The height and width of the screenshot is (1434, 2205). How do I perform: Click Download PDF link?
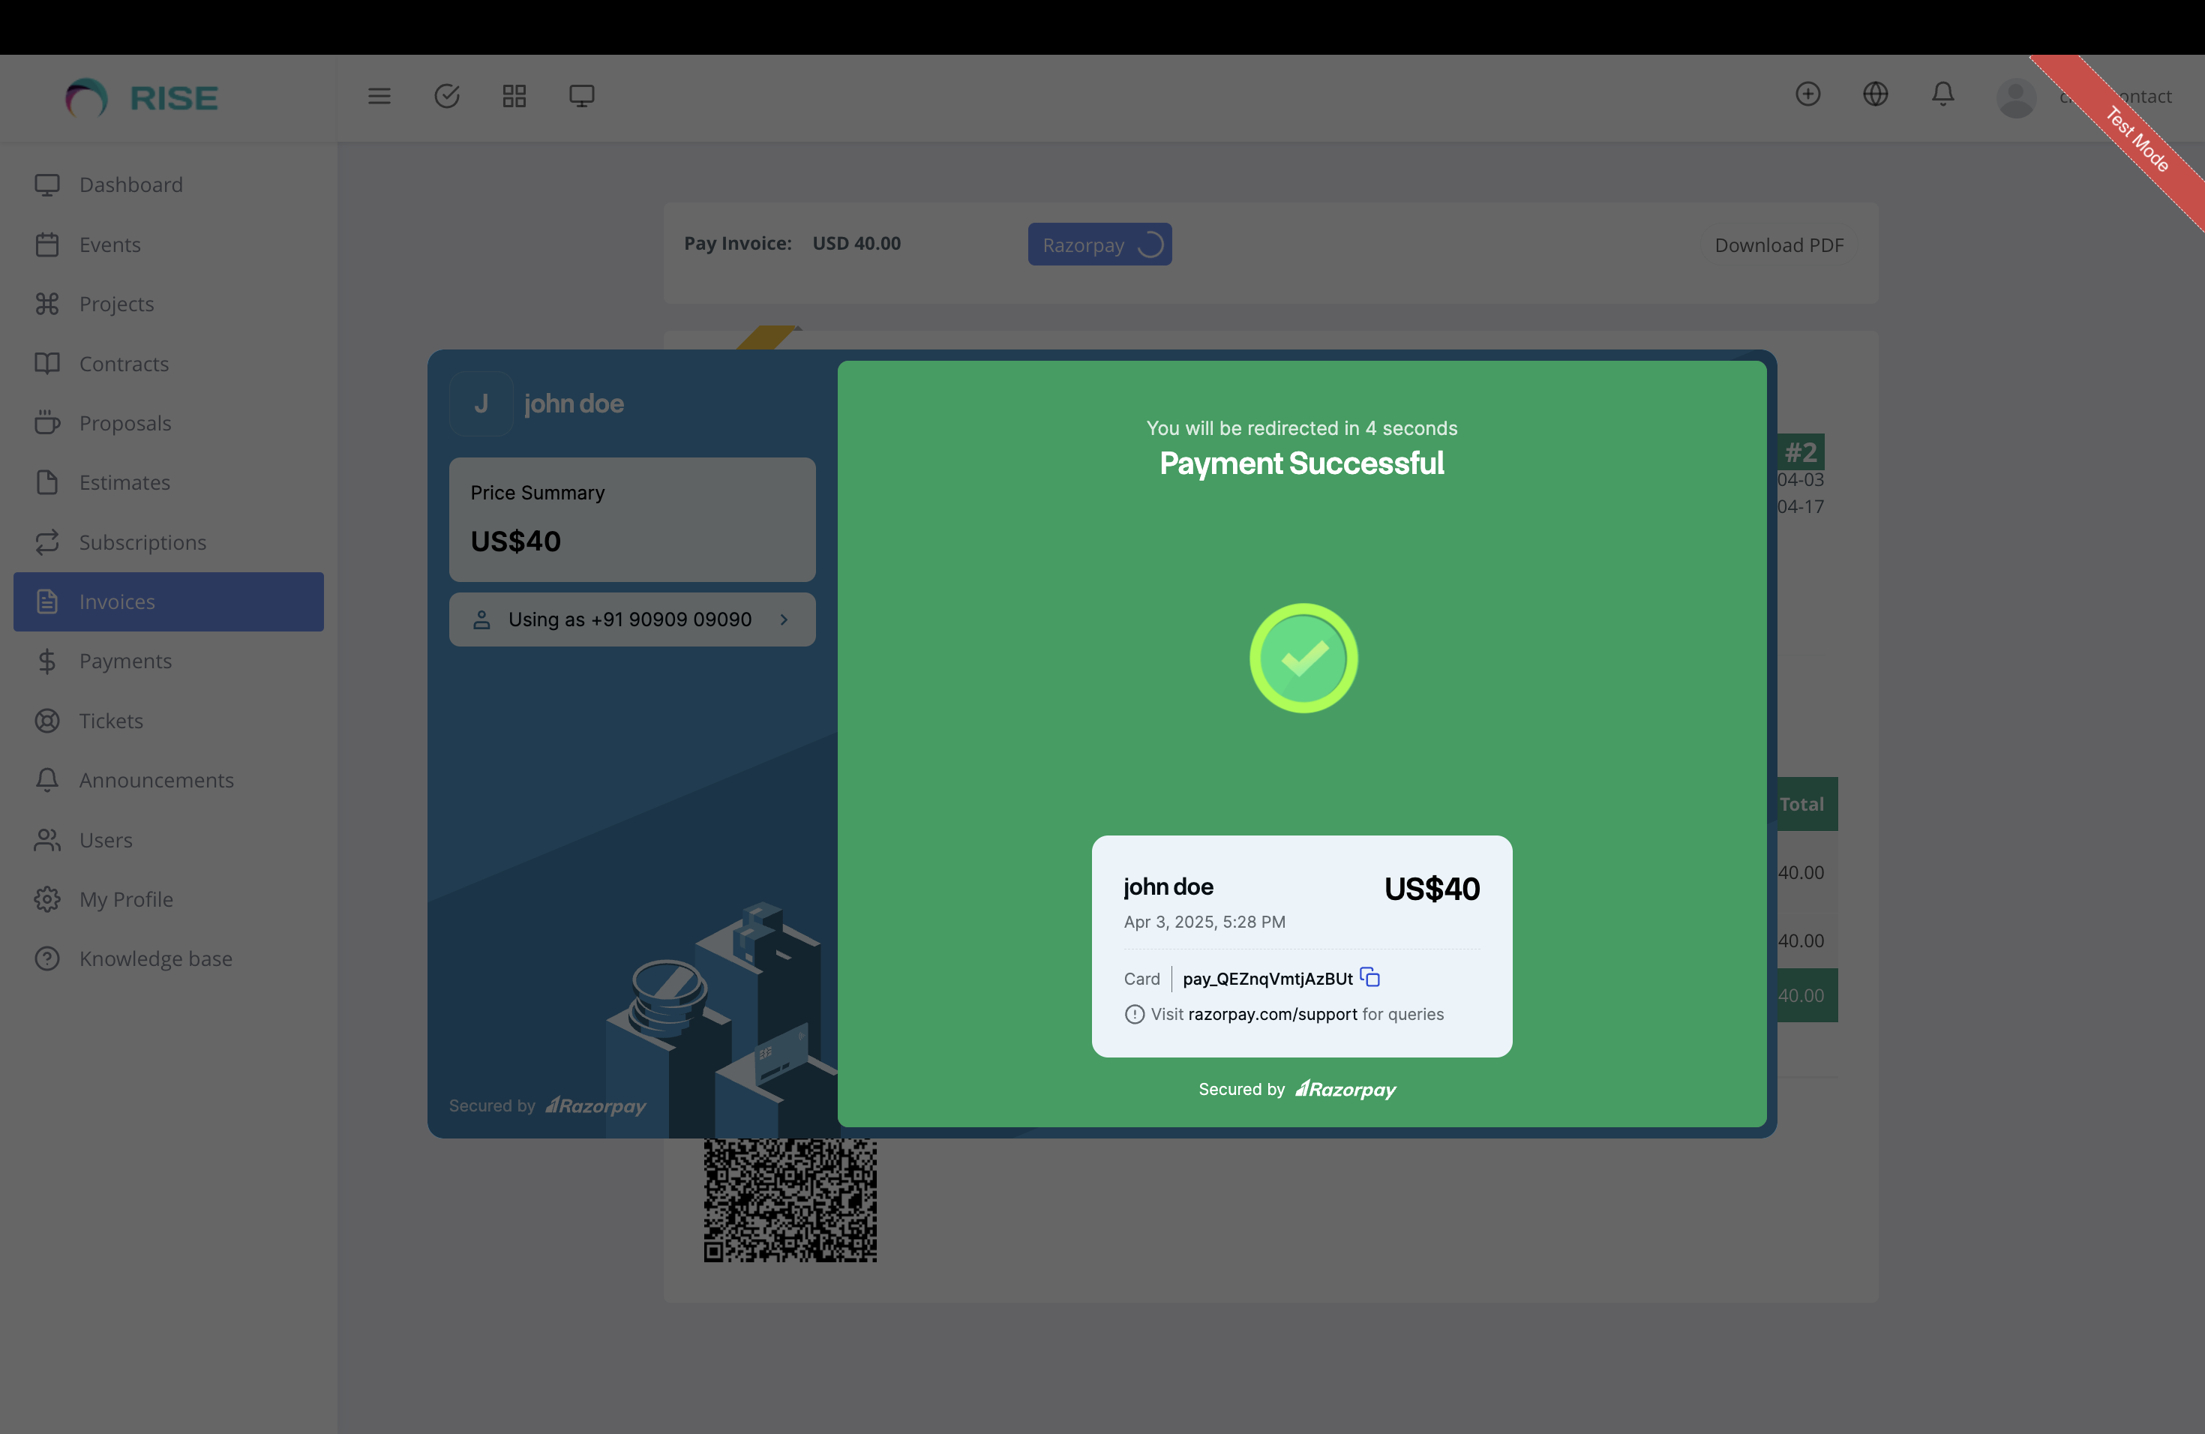coord(1779,245)
